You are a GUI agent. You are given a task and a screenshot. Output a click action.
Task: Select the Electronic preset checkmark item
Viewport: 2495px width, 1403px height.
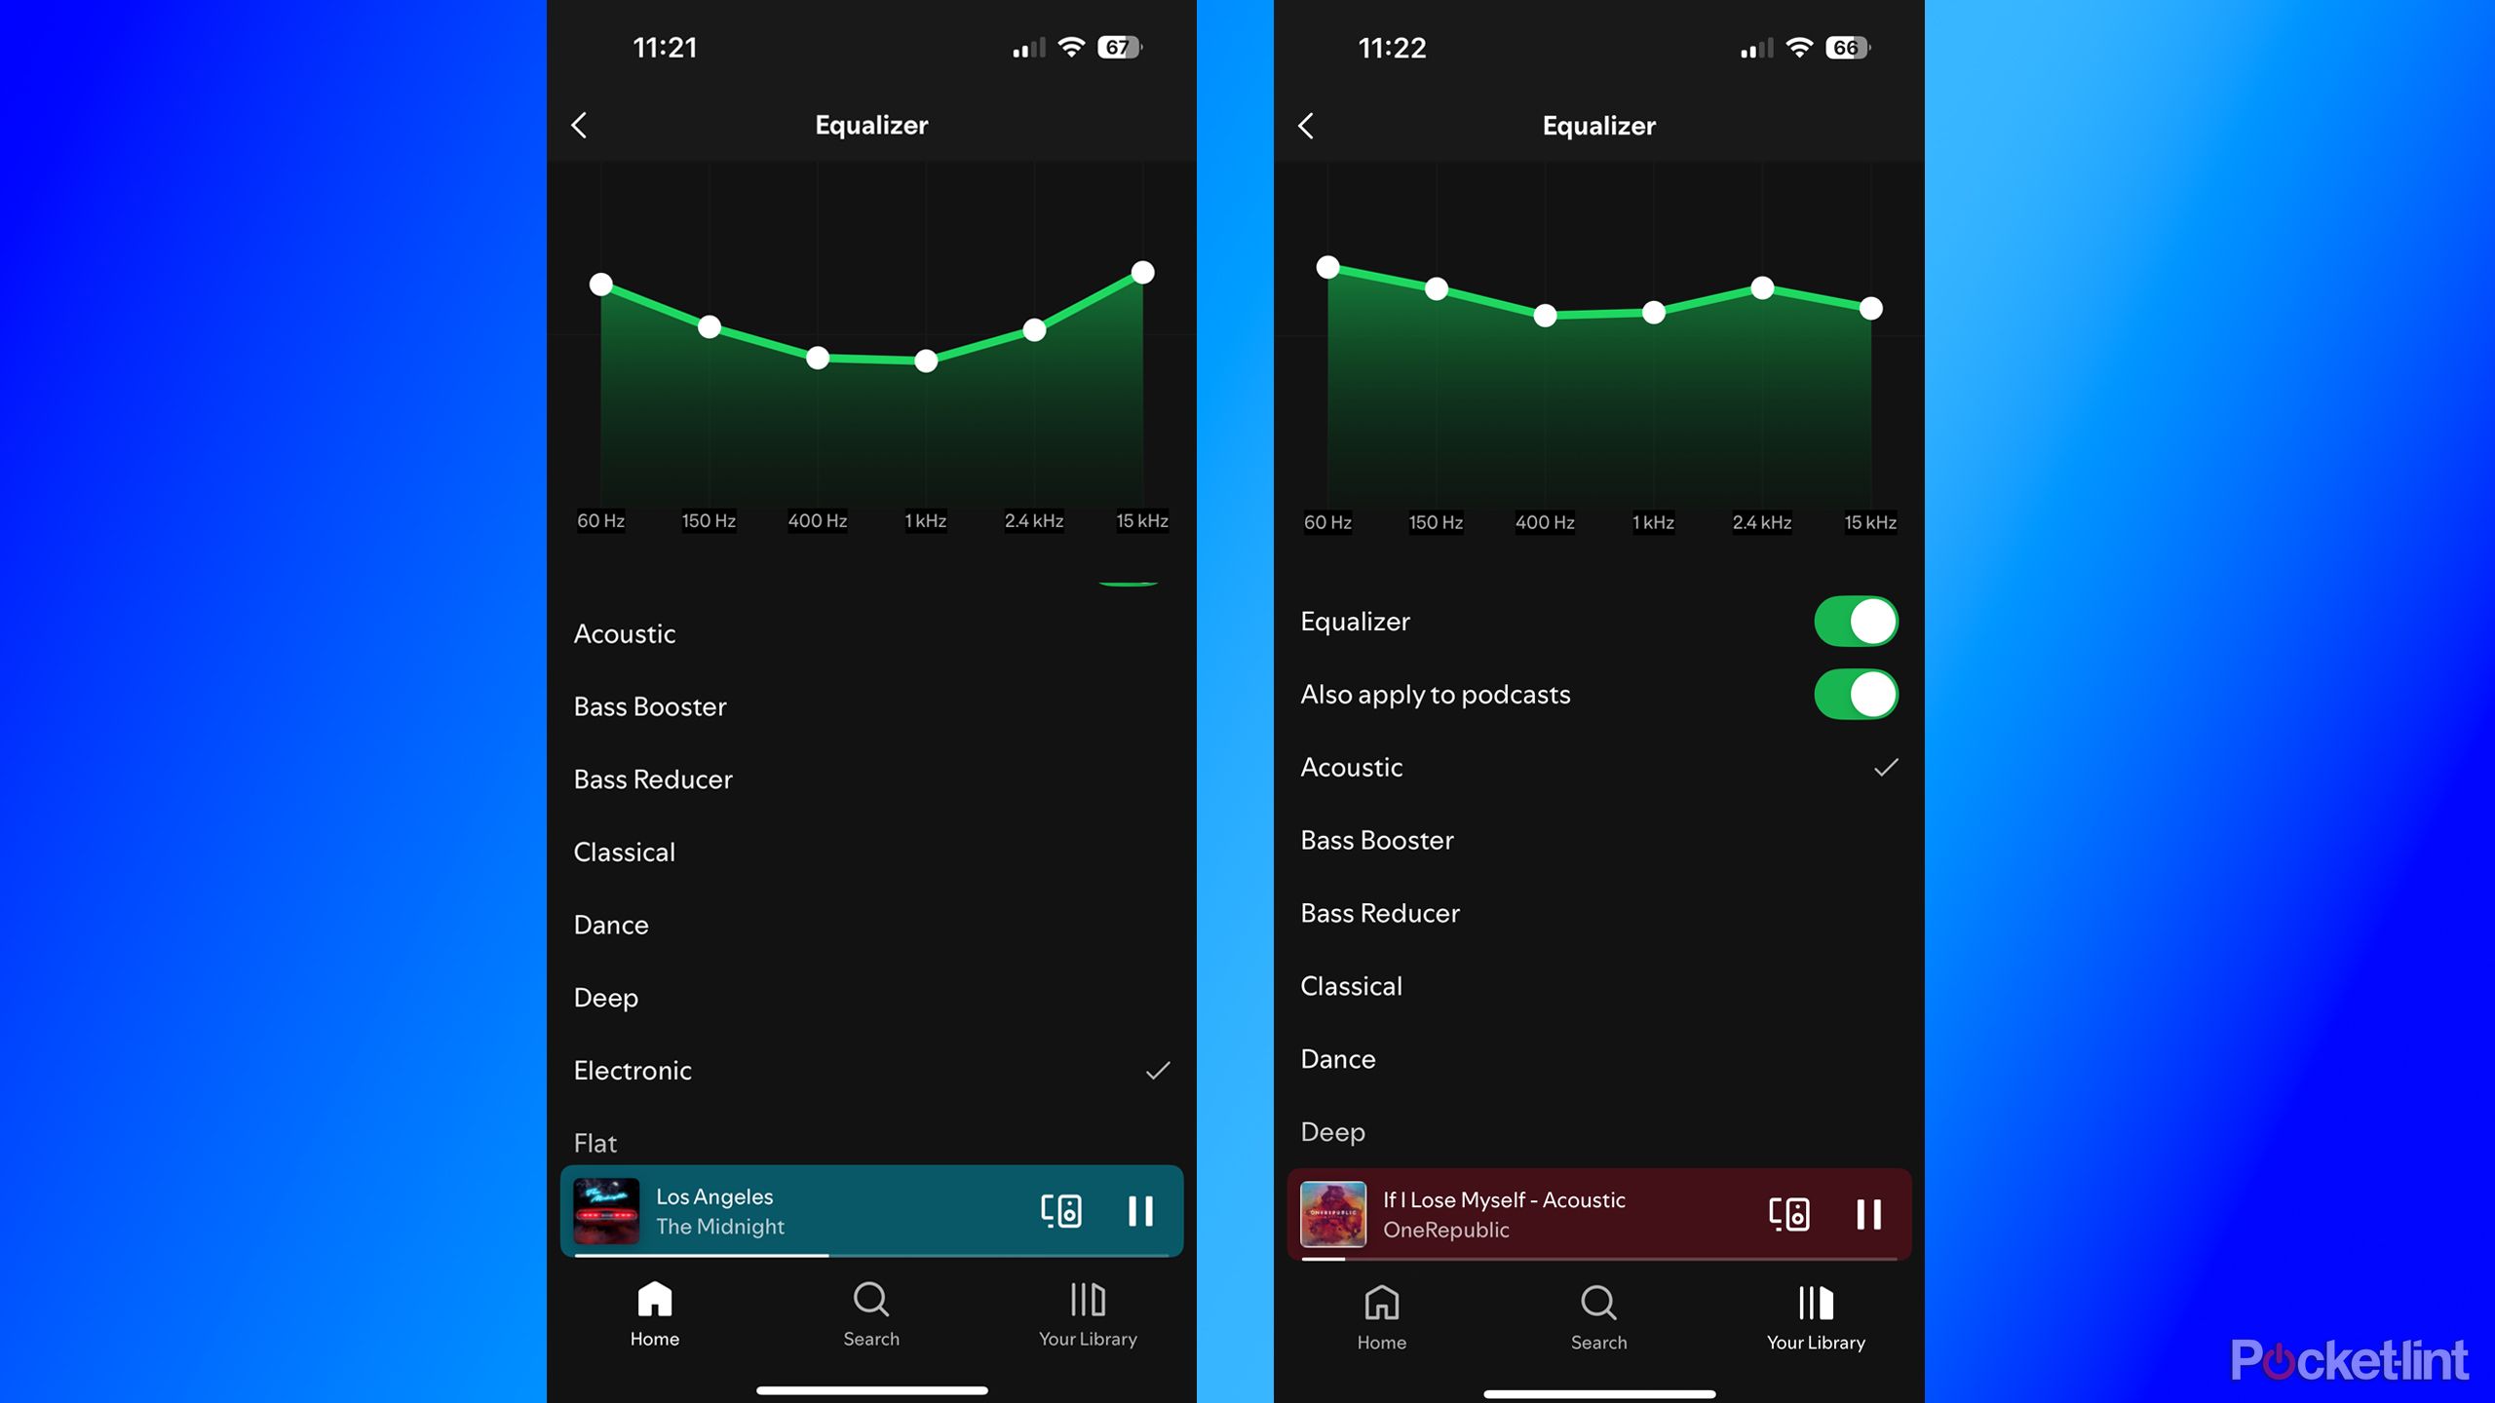pos(1157,1069)
